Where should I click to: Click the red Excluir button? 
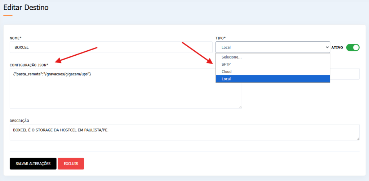coord(71,163)
